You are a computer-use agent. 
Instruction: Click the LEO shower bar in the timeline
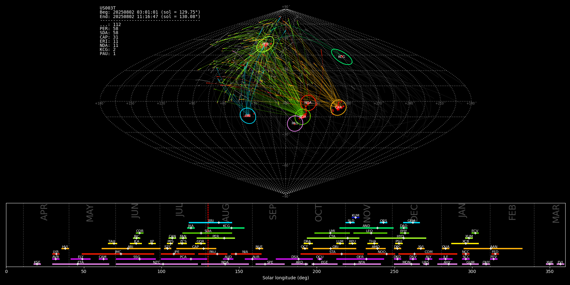370,233
